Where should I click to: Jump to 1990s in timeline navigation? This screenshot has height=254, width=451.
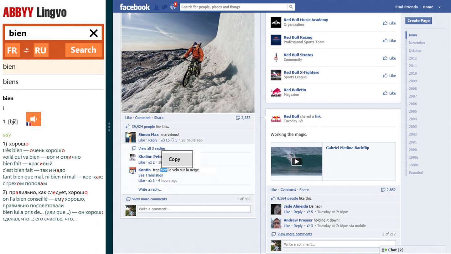413,157
